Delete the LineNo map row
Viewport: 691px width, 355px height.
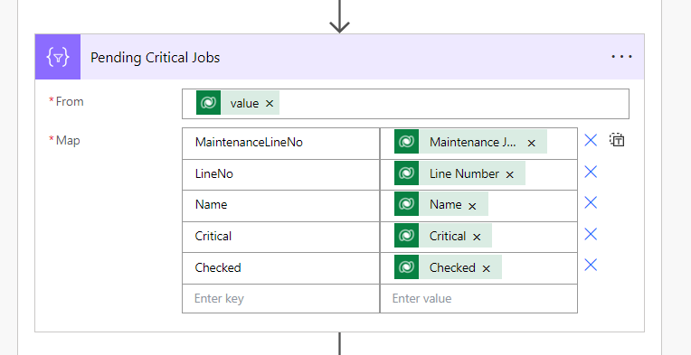pyautogui.click(x=591, y=172)
